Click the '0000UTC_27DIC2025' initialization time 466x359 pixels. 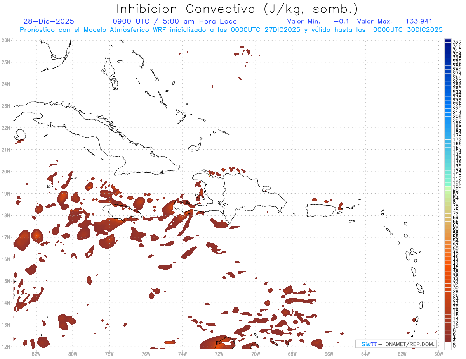coord(266,30)
